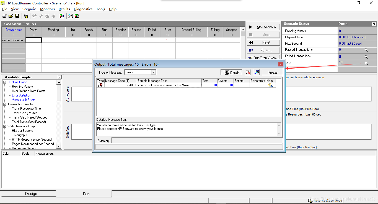Select the Summary tab in Output window
The height and width of the screenshot is (204, 378).
click(x=103, y=141)
